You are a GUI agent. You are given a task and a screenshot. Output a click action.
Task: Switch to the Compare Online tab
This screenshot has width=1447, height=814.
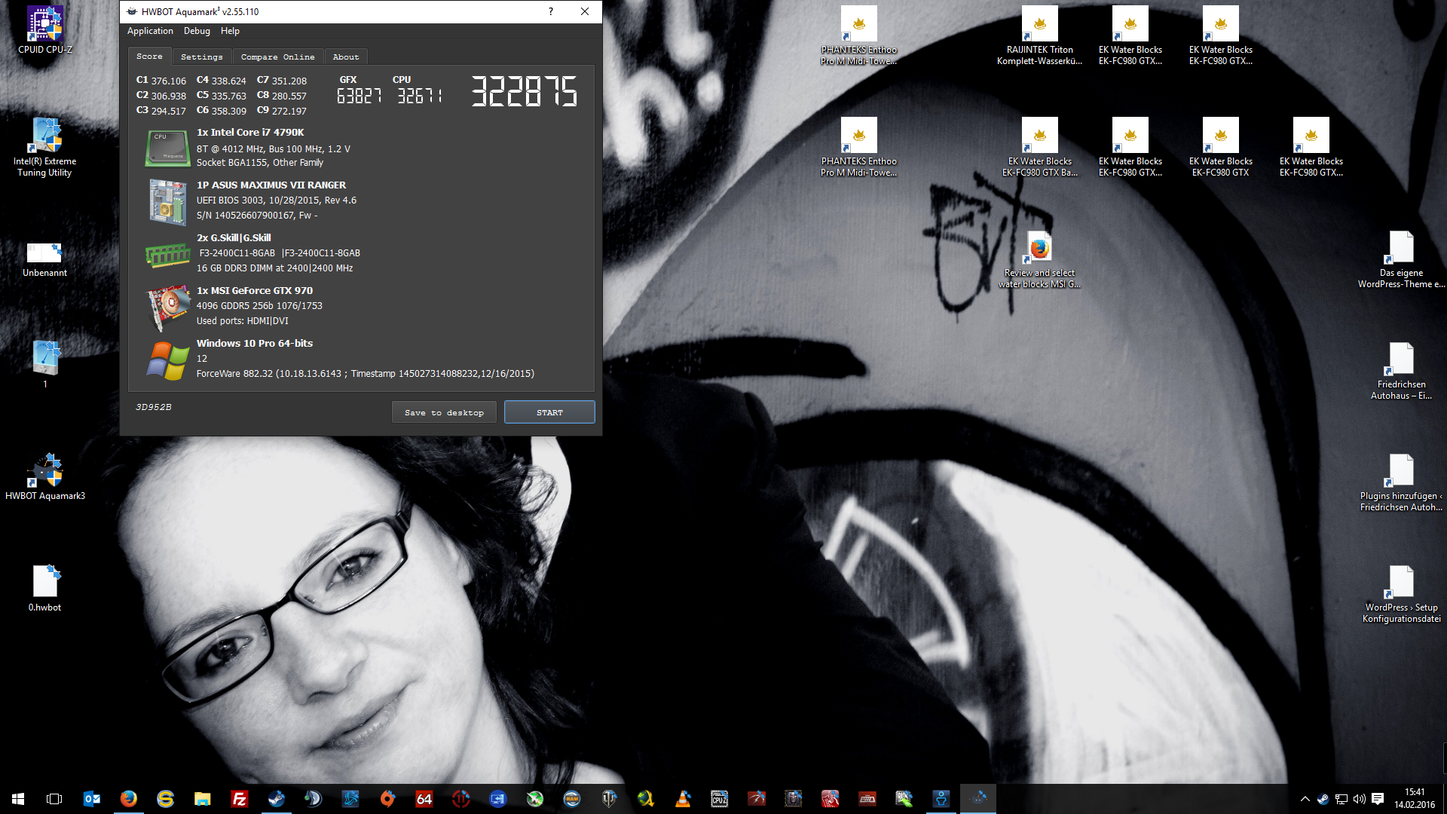tap(278, 57)
